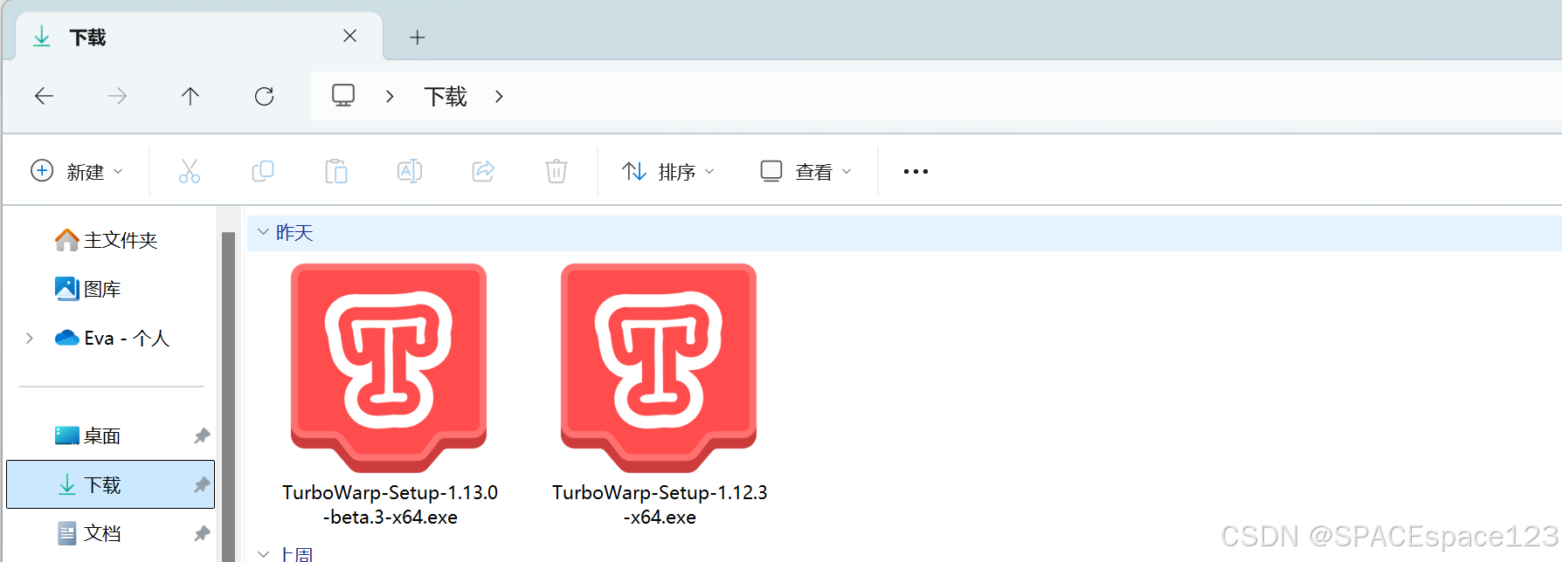This screenshot has width=1562, height=562.
Task: Expand the Eva - 个人 tree node
Action: point(30,338)
